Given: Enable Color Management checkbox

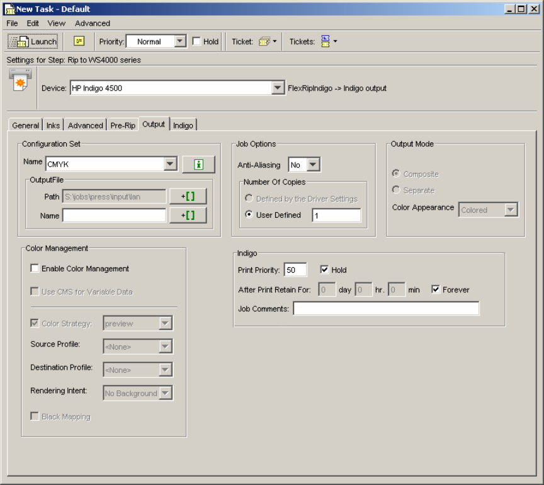Looking at the screenshot, I should 35,268.
